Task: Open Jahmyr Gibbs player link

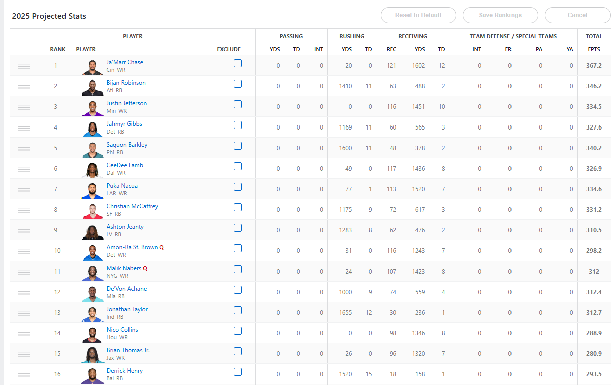Action: 124,124
